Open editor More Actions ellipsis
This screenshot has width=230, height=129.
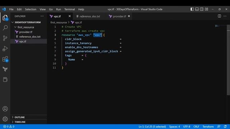coord(225,16)
